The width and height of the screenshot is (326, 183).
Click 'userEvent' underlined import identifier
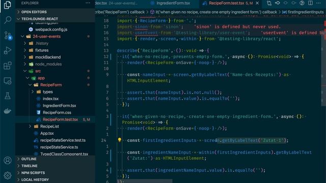click(146, 33)
